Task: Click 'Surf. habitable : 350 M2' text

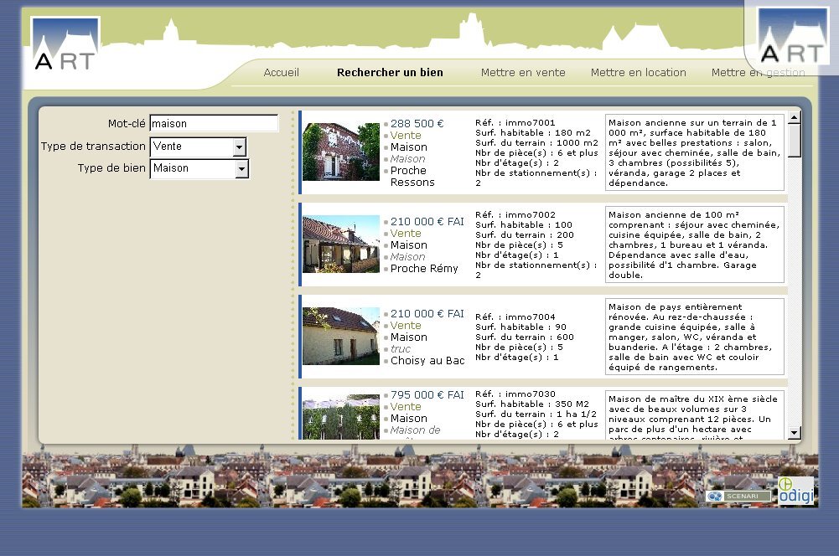Action: (x=532, y=404)
